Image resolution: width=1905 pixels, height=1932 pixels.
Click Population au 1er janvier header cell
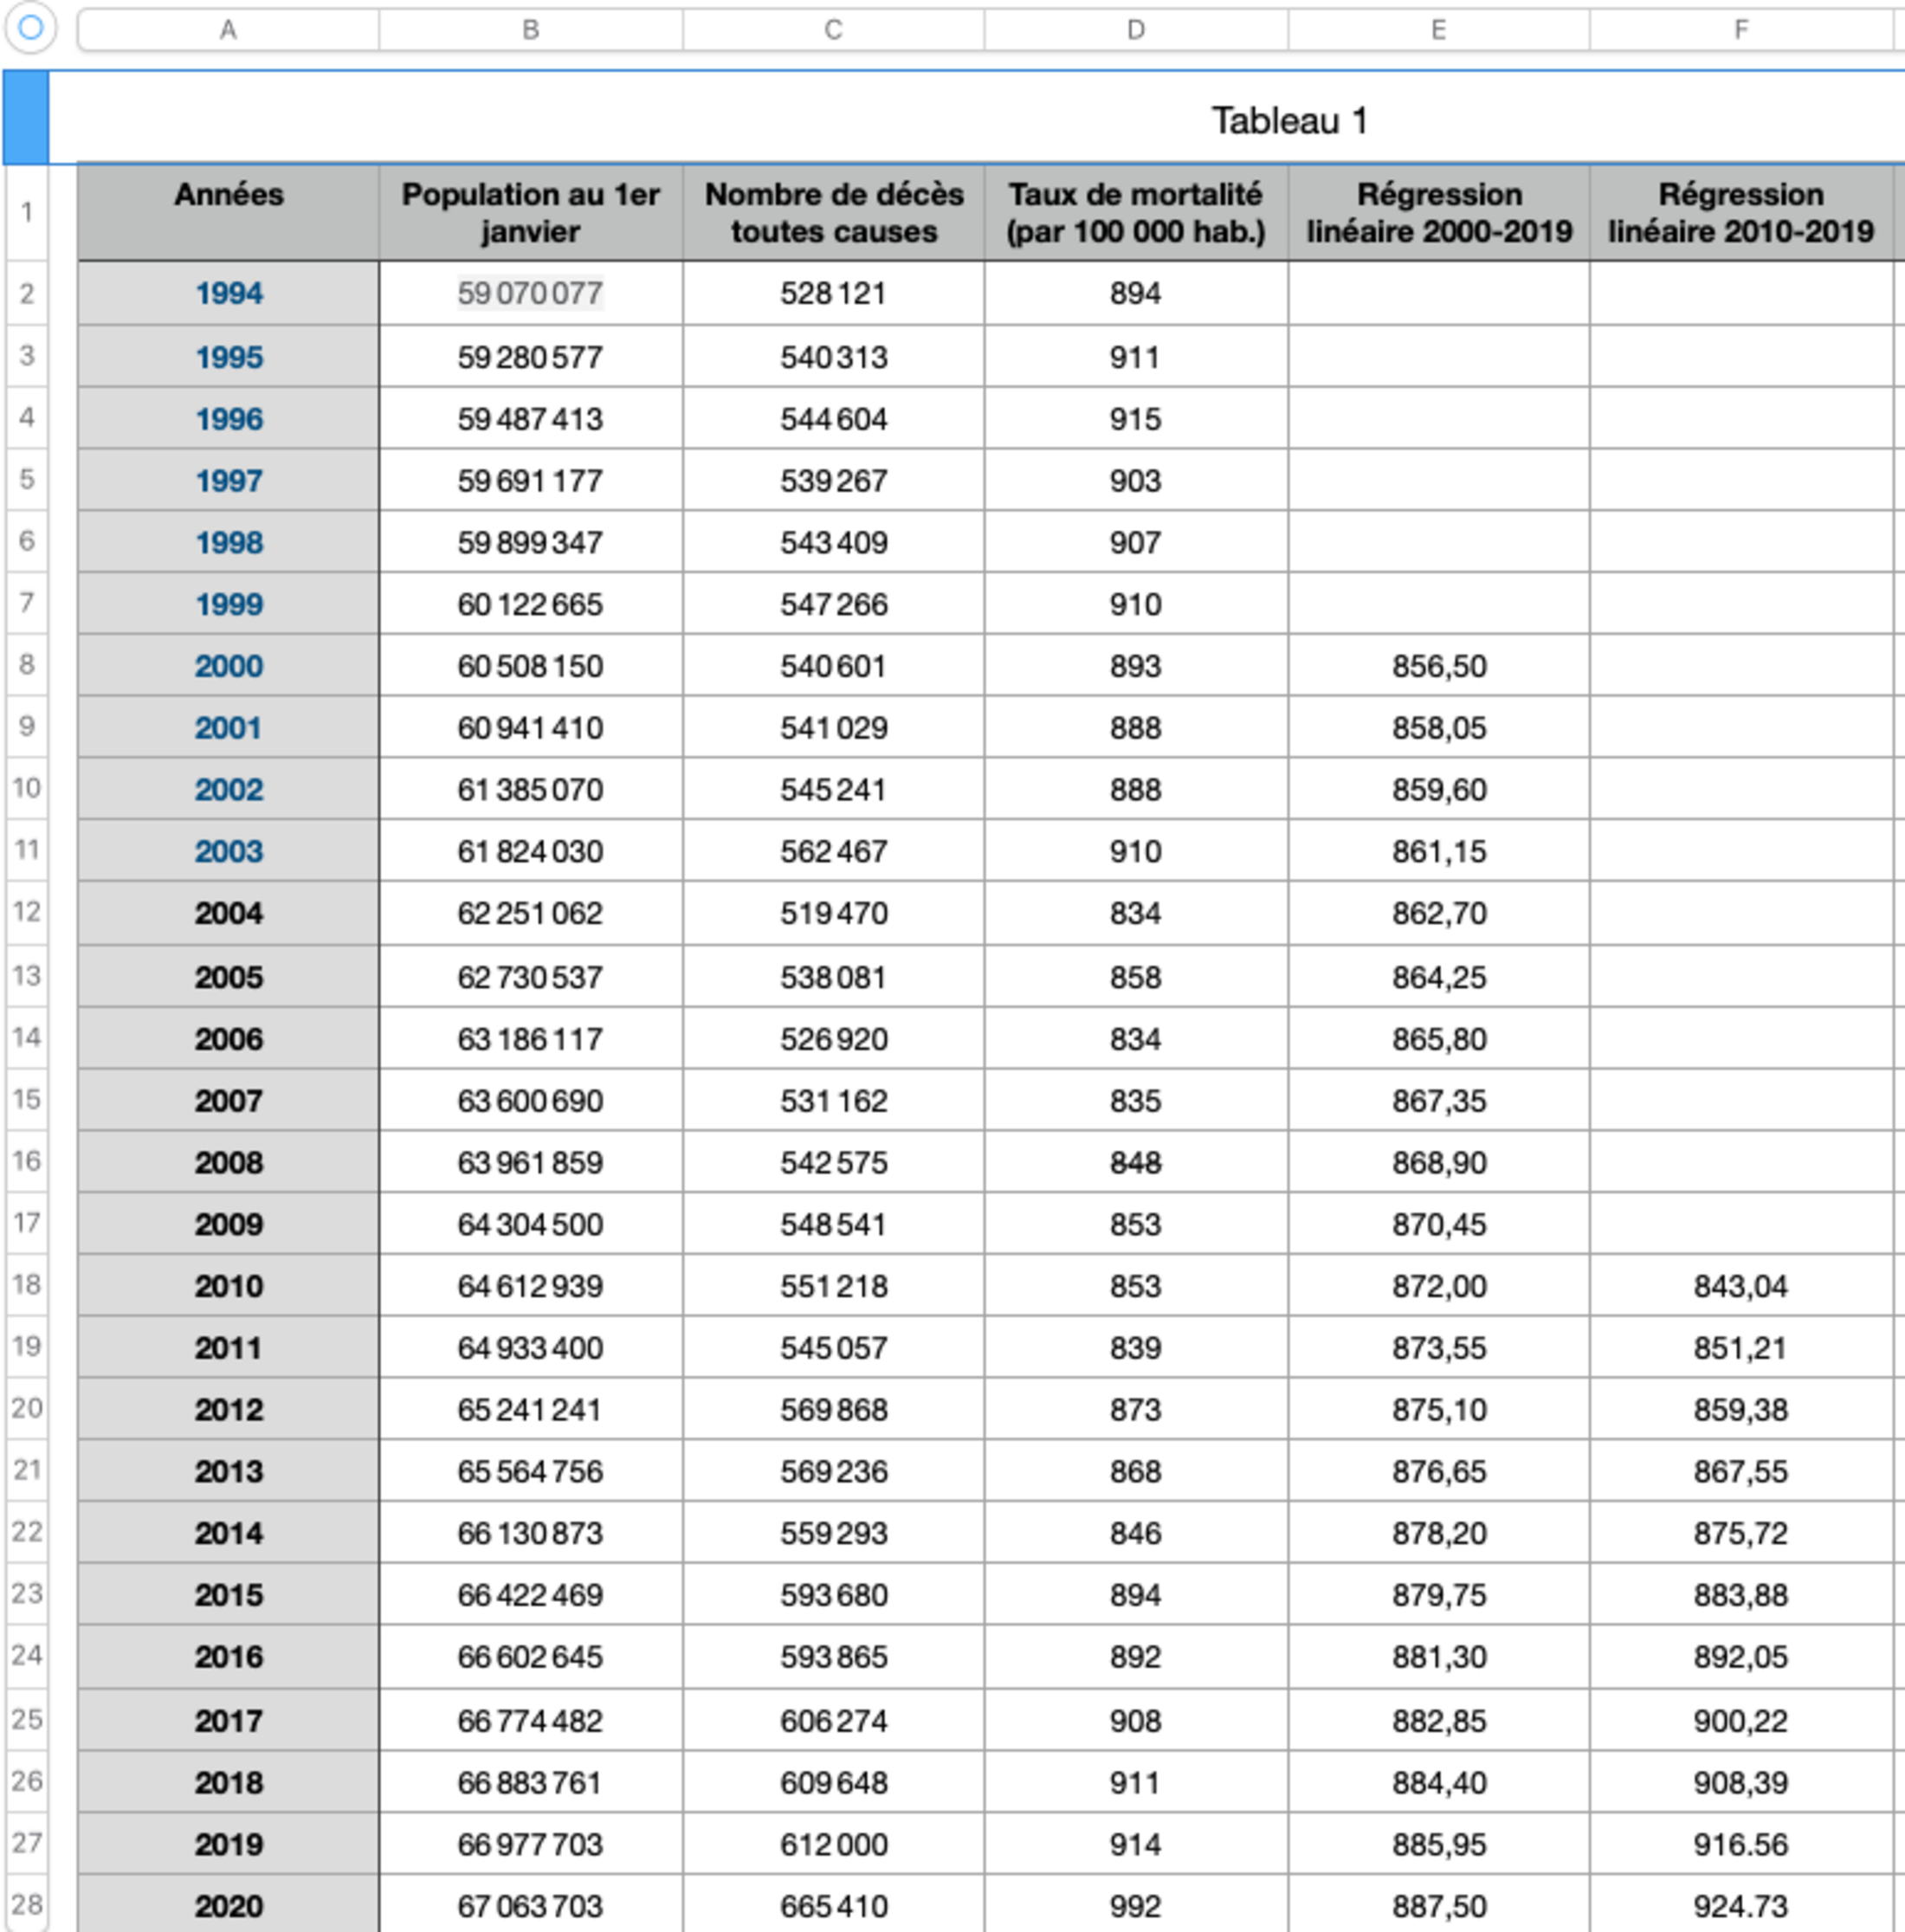click(531, 212)
